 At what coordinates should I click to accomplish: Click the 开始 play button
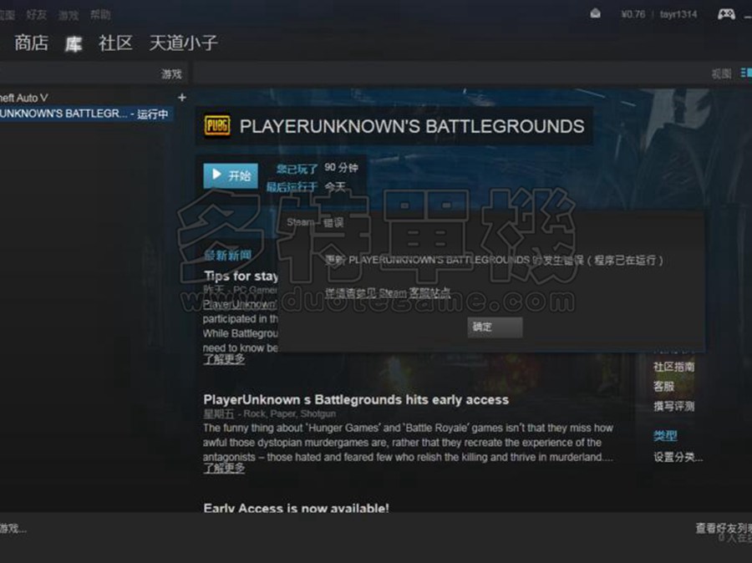coord(231,175)
